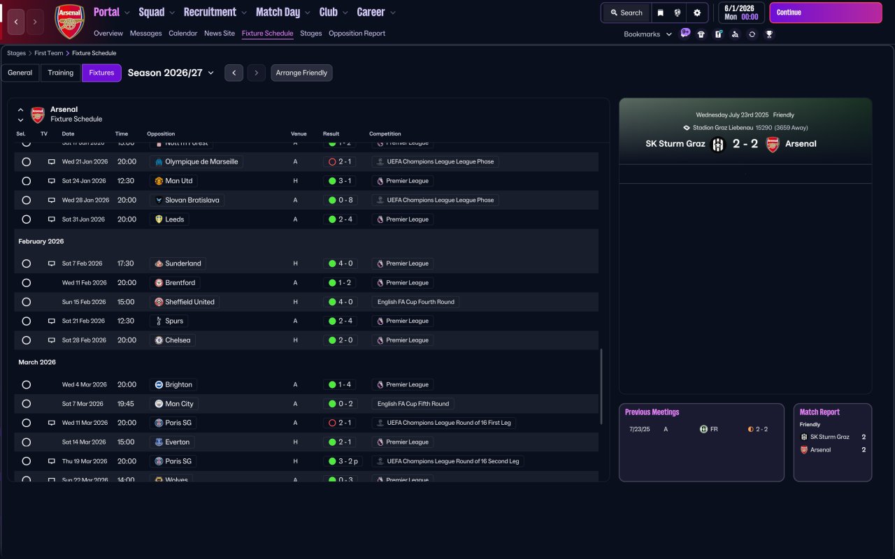
Task: Select the radio button for Chelsea fixture
Action: point(27,340)
